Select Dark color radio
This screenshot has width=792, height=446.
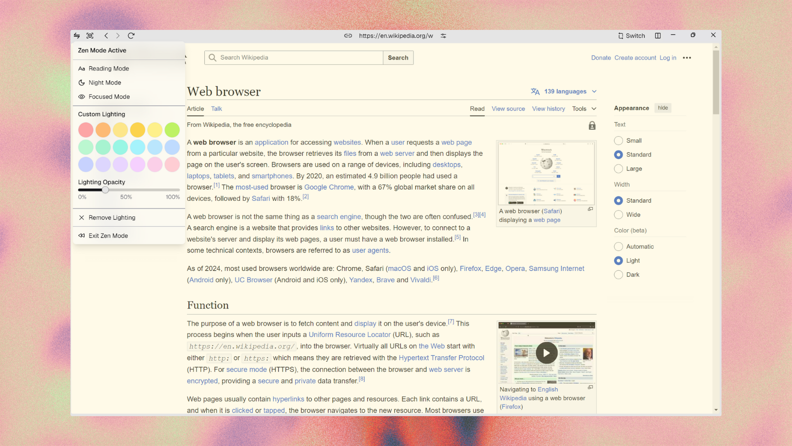click(618, 275)
